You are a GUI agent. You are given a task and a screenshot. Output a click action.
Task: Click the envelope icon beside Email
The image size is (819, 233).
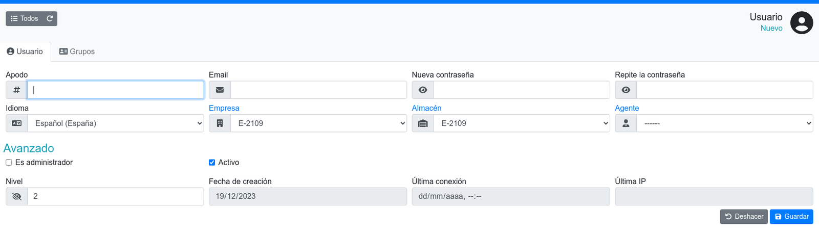(220, 90)
